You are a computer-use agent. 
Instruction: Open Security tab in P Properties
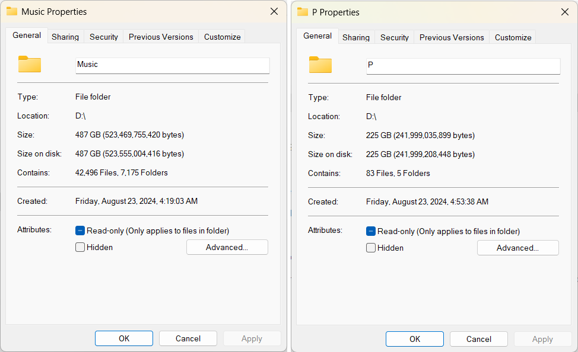click(x=395, y=37)
